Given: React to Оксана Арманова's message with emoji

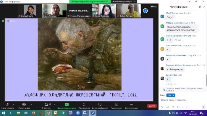Looking at the screenshot, I should (179, 40).
